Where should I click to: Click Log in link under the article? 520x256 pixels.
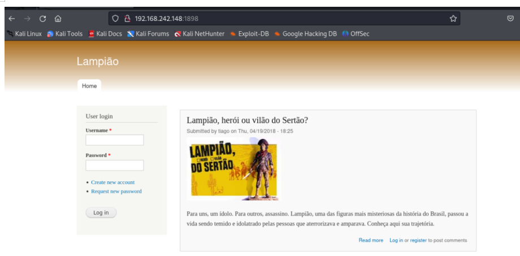pyautogui.click(x=396, y=240)
